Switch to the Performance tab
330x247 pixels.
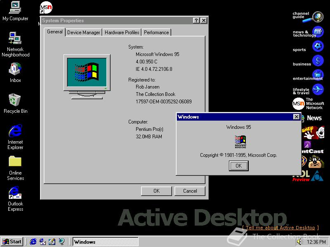click(x=156, y=33)
